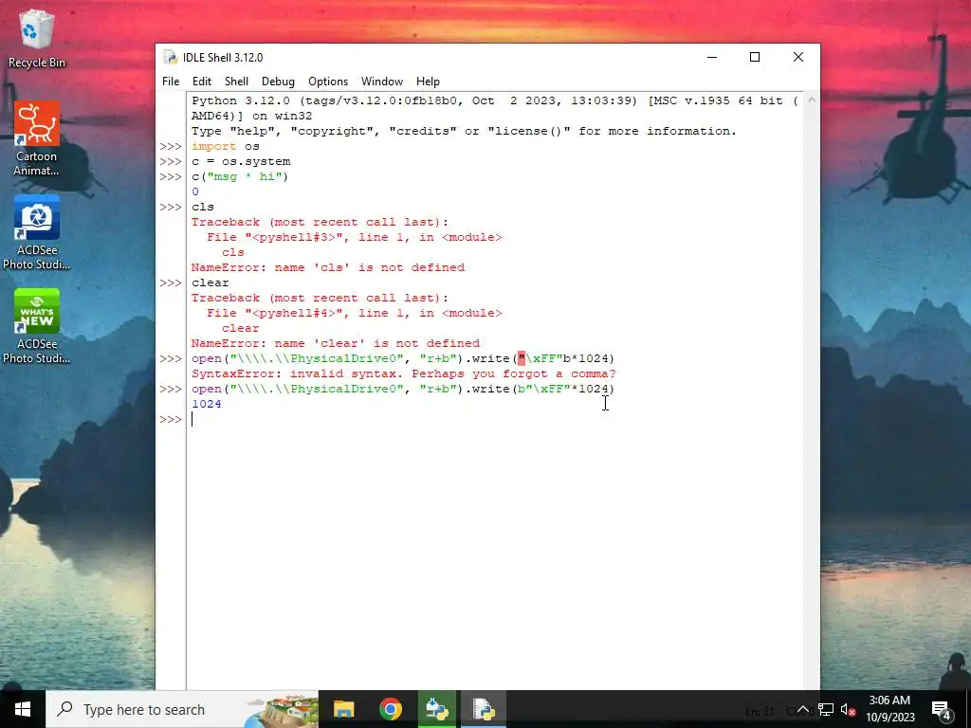Minimize the IDLE Shell window
Viewport: 971px width, 728px height.
[712, 57]
